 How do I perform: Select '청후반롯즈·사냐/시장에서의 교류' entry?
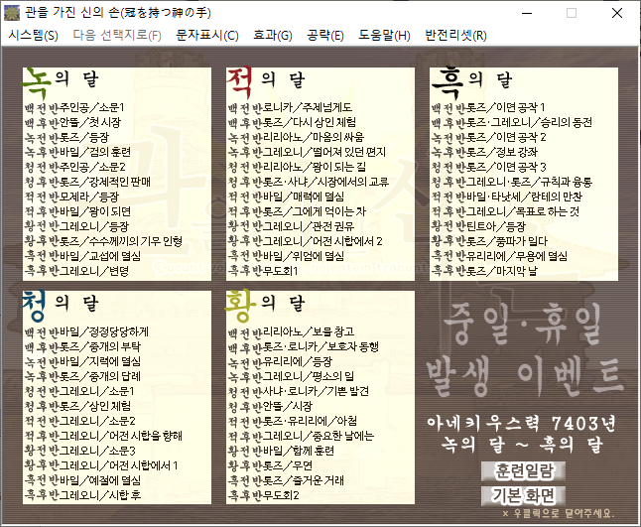point(309,182)
